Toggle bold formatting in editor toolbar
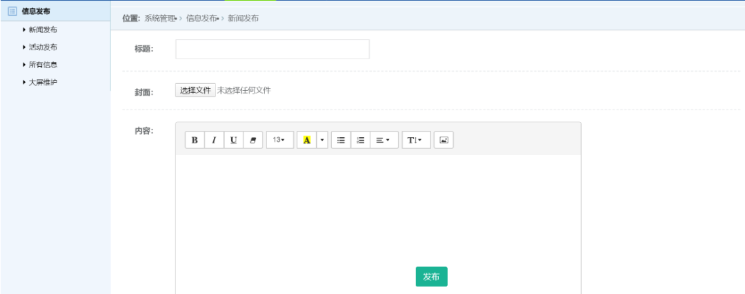The width and height of the screenshot is (745, 294). 195,140
